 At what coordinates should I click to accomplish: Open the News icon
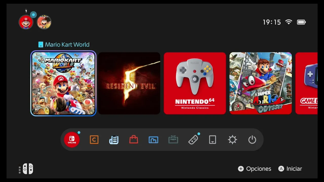click(114, 140)
